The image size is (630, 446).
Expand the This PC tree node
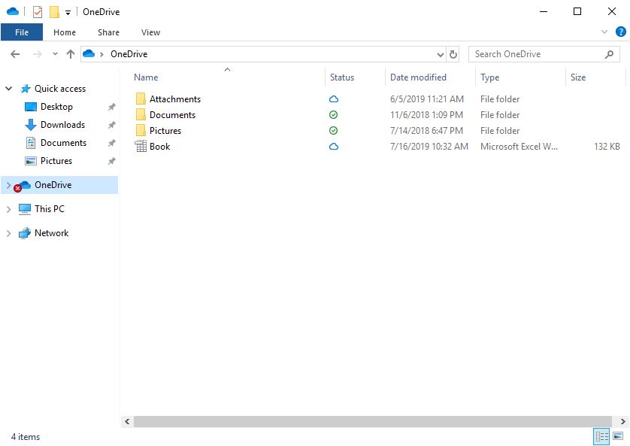coord(8,209)
